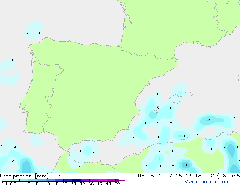The height and width of the screenshot is (185, 240).
Task: Click the 'Precipitation [mm]' title text
Action: coord(25,176)
